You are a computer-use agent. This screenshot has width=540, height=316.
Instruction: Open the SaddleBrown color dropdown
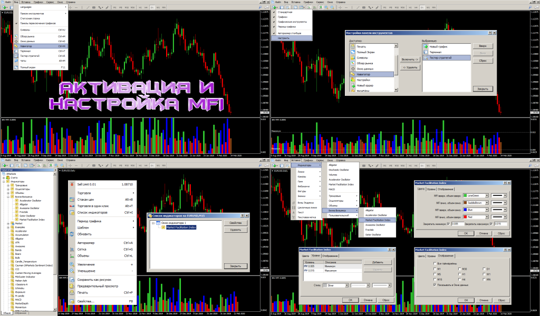click(487, 203)
